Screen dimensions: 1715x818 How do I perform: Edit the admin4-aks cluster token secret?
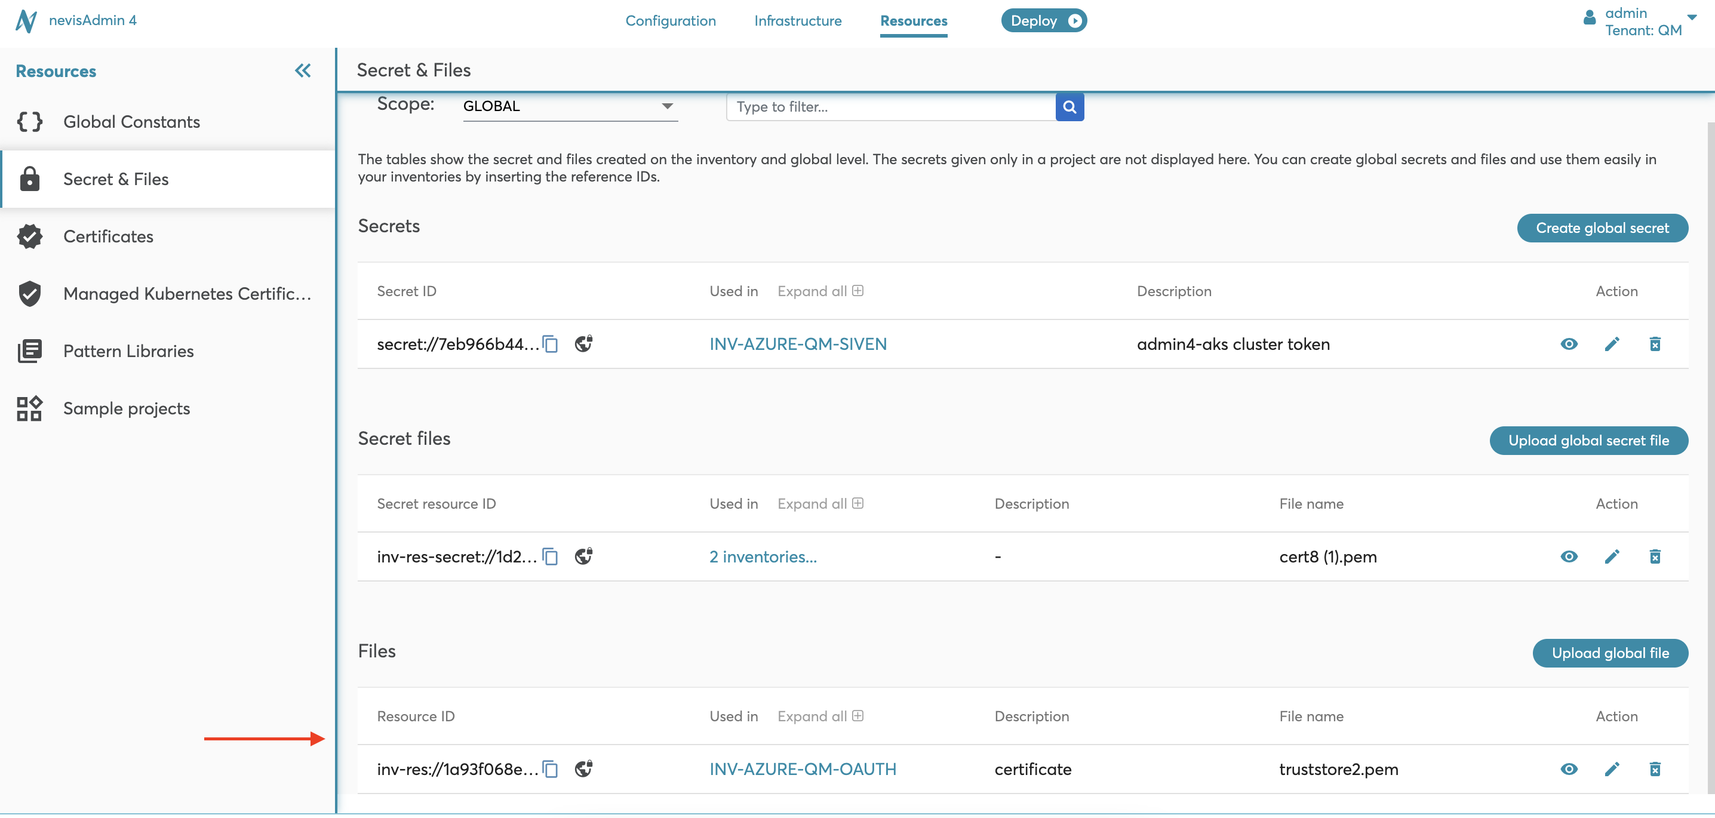(x=1611, y=344)
